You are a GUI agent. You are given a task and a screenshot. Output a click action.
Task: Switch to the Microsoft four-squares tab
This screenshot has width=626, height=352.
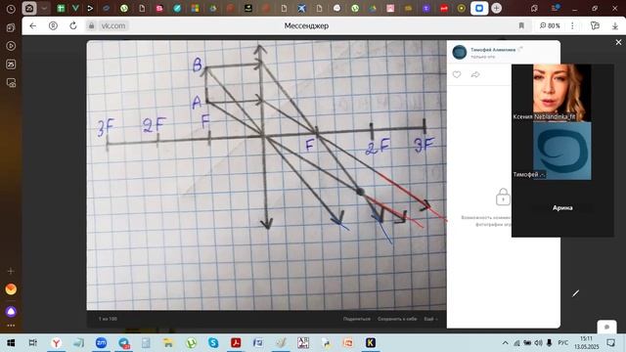click(195, 8)
